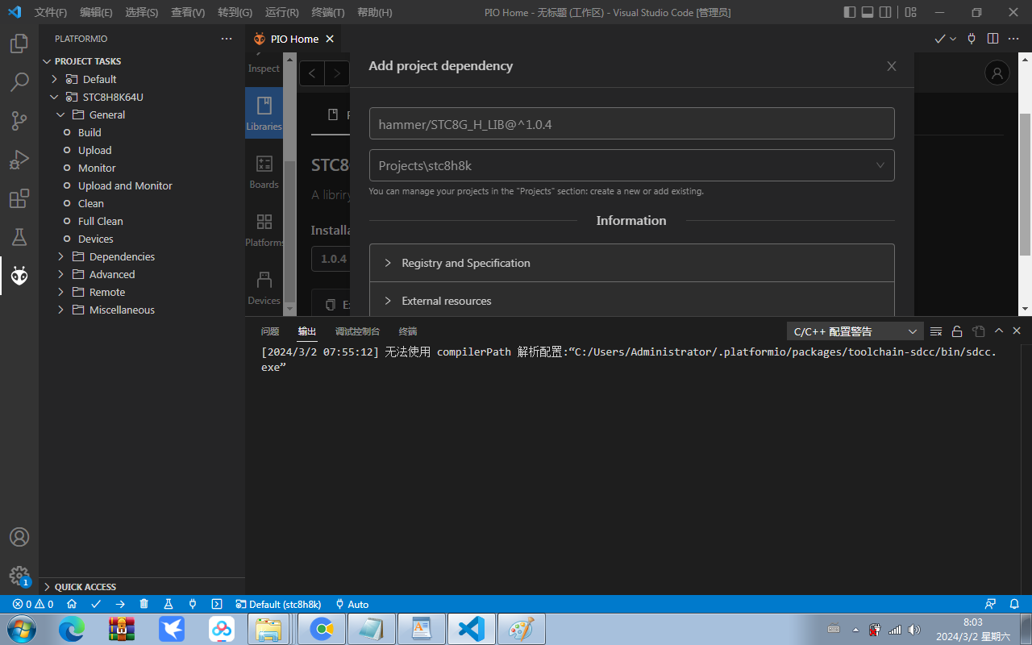Open PLATFORMIO panel more actions ellipsis
Screen dimensions: 1032x645
tap(227, 39)
